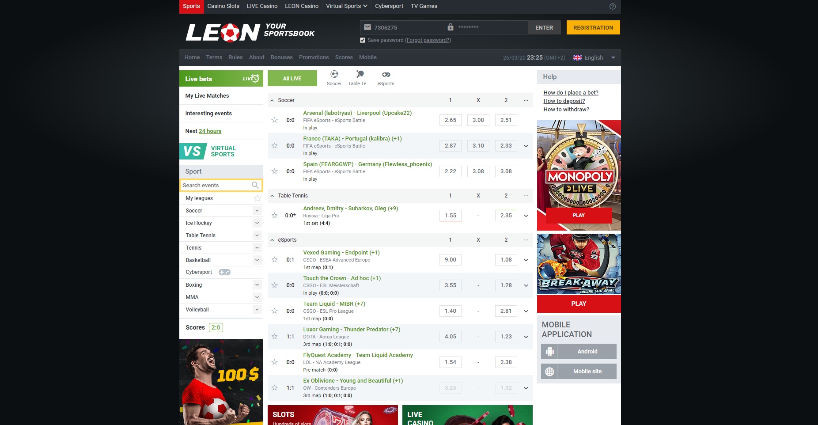Image resolution: width=818 pixels, height=425 pixels.
Task: Expand the Volleyball sport list chevron
Action: coord(257,310)
